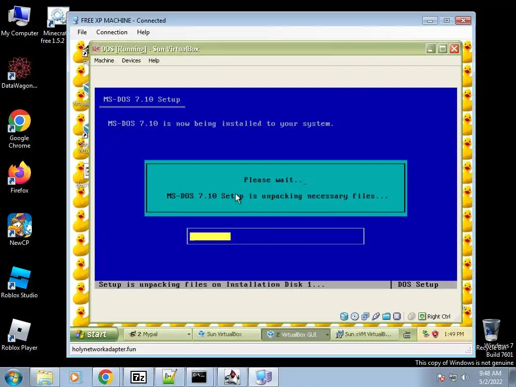Maximize the DOS [Running] VirtualBox window

click(x=442, y=49)
